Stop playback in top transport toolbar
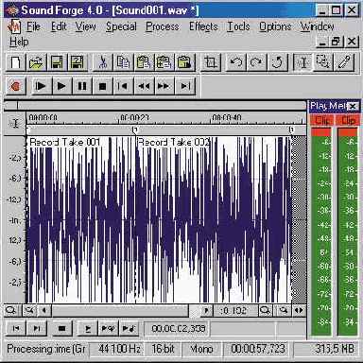Image resolution: width=363 pixels, height=363 pixels. coord(102,86)
